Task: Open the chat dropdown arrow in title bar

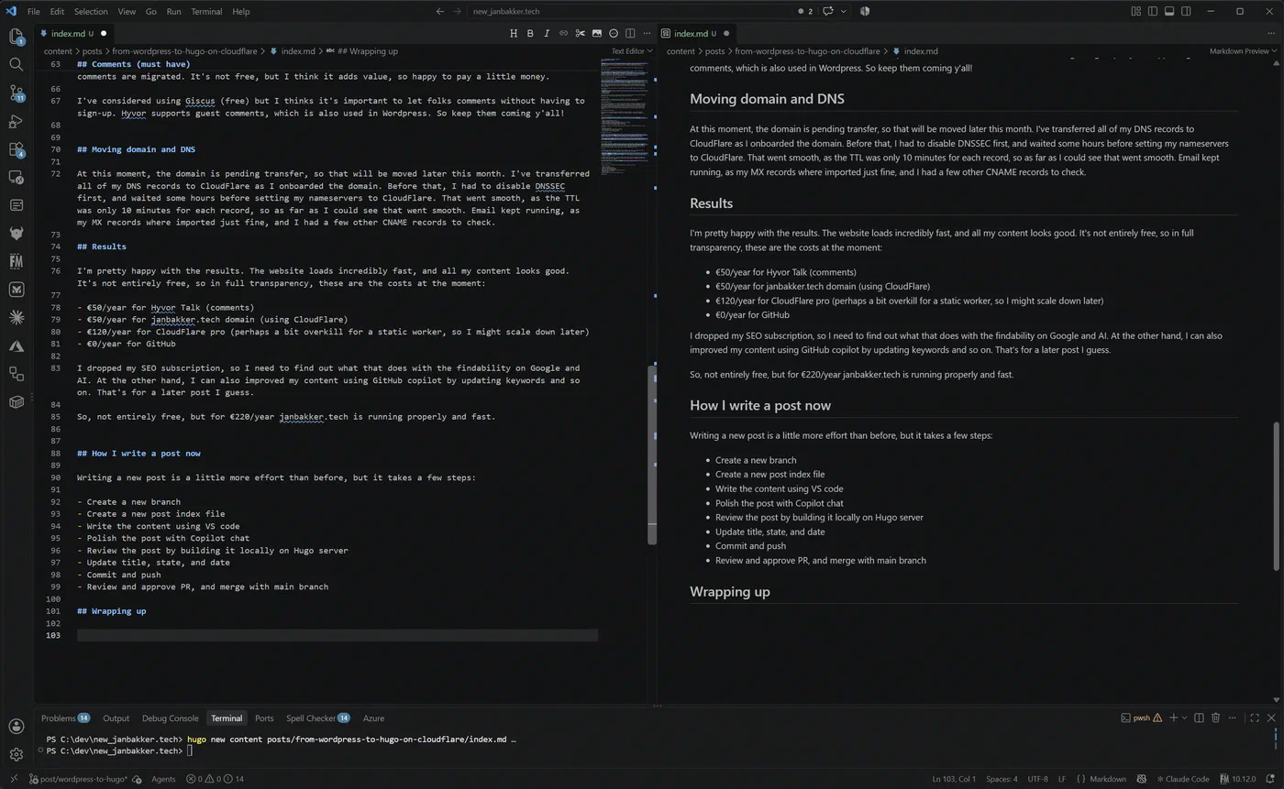Action: [843, 11]
